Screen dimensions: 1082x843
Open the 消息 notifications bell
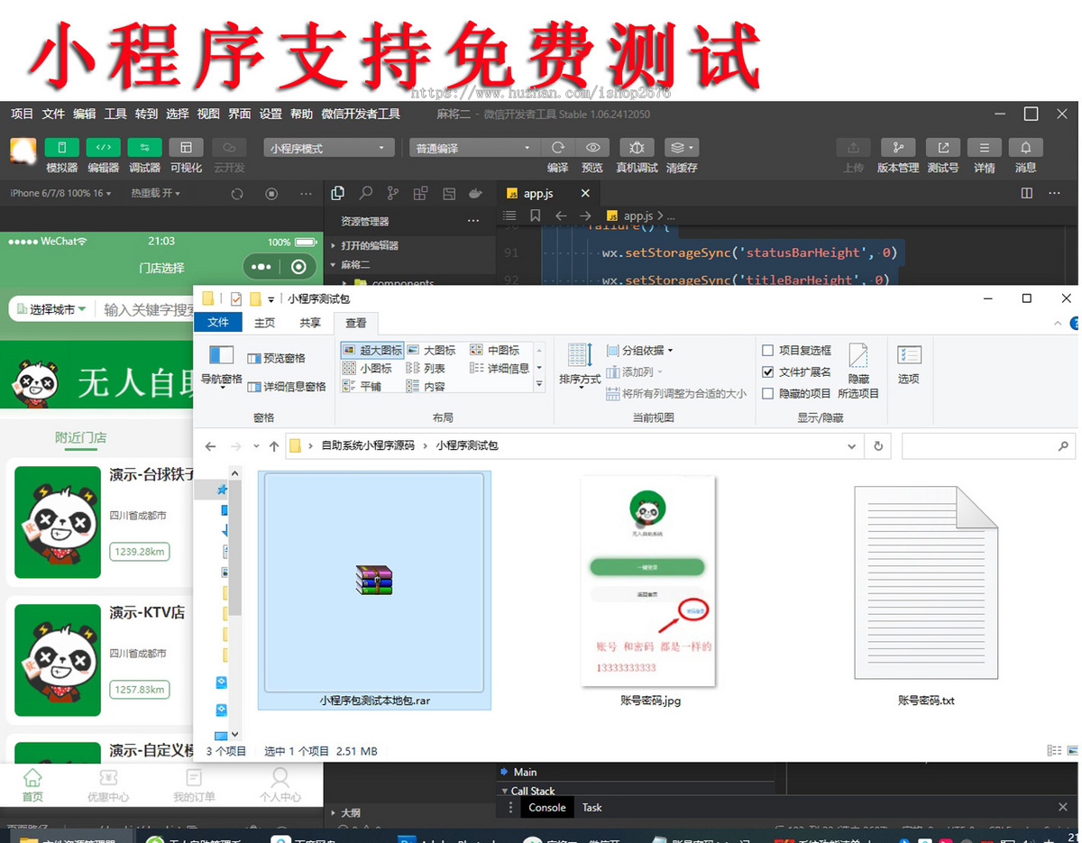coord(1026,148)
